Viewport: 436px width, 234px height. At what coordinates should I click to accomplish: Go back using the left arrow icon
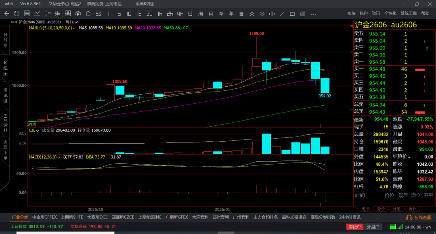(x=7, y=14)
